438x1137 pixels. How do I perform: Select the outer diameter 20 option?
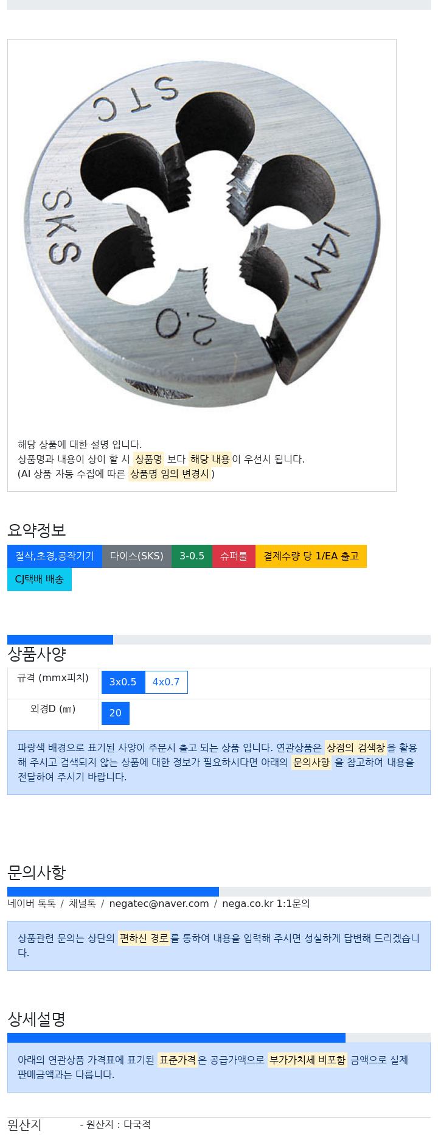pos(116,713)
